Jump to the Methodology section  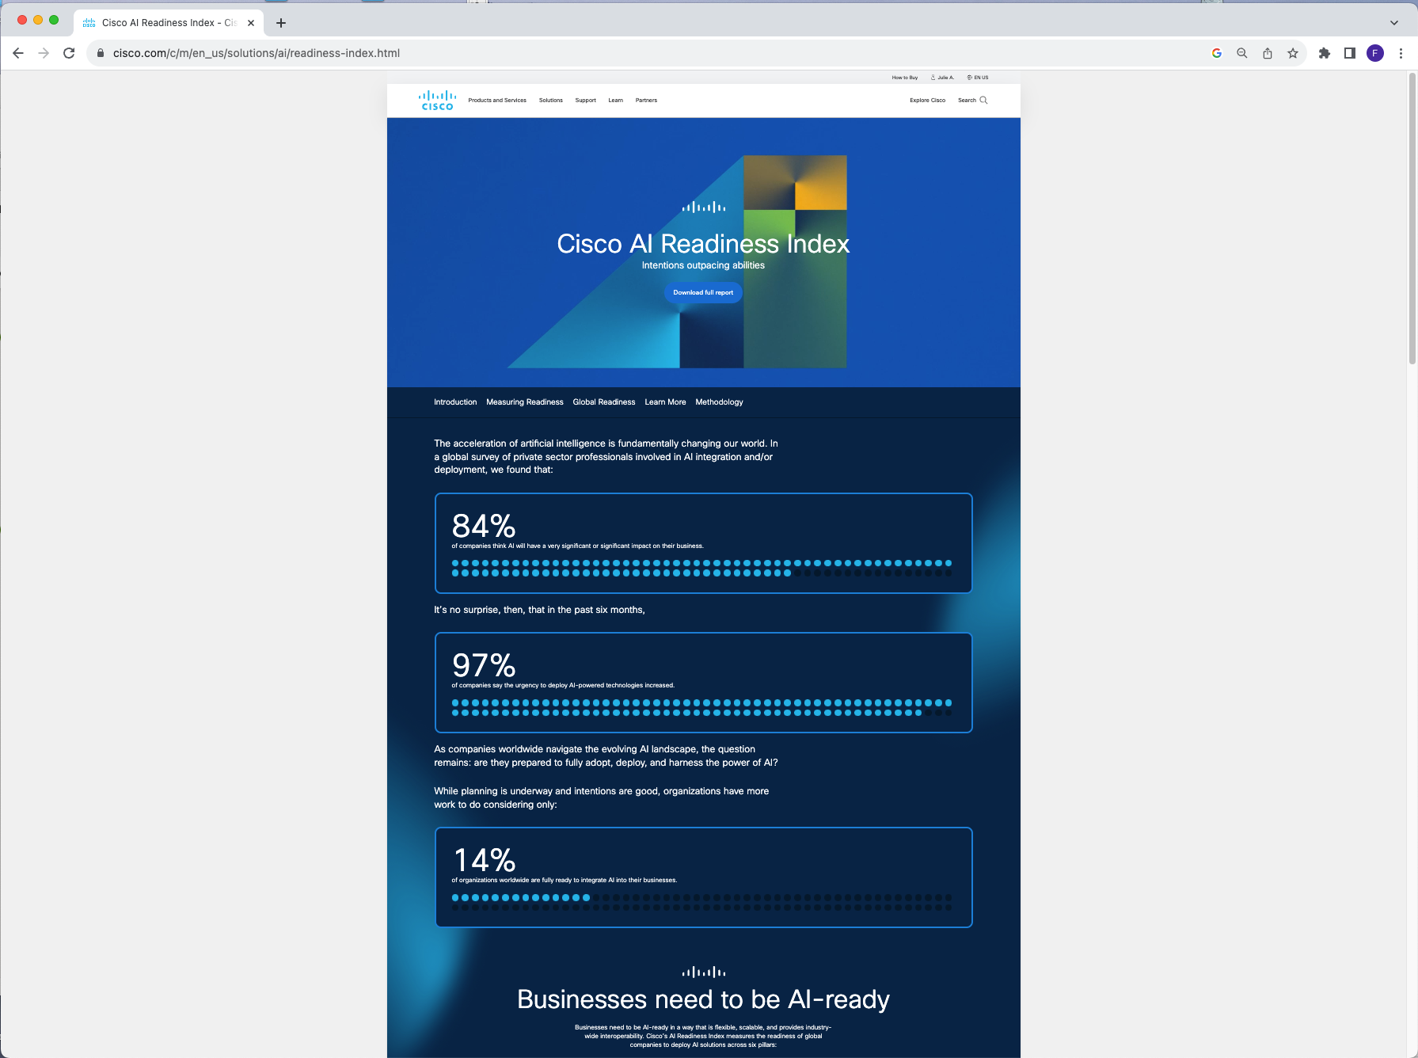click(720, 402)
